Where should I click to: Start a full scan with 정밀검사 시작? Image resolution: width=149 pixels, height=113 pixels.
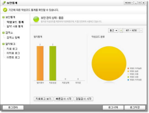click(84, 99)
